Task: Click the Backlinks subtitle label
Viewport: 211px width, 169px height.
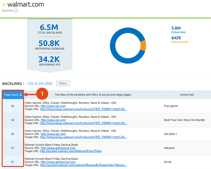Action: [8, 11]
